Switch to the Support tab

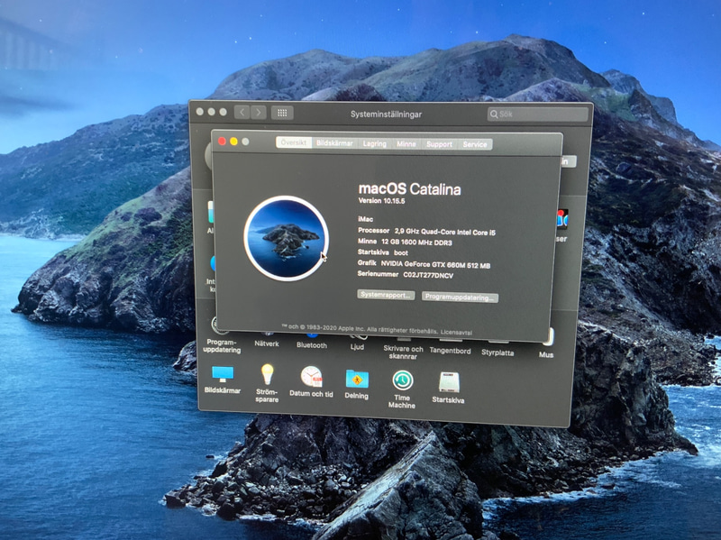coord(439,144)
